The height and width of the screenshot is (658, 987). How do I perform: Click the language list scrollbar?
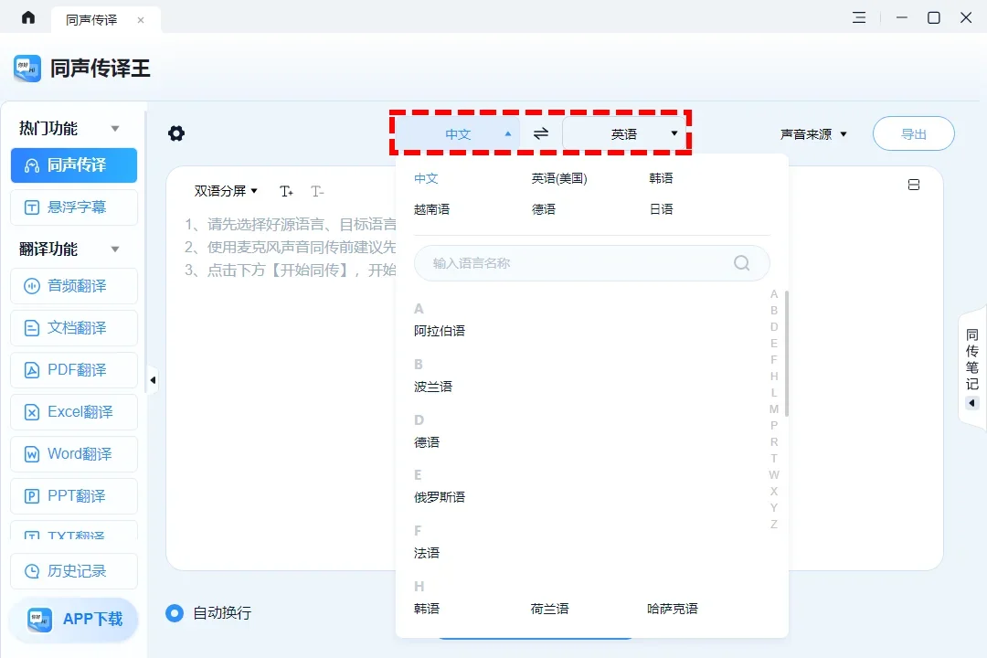click(x=787, y=354)
